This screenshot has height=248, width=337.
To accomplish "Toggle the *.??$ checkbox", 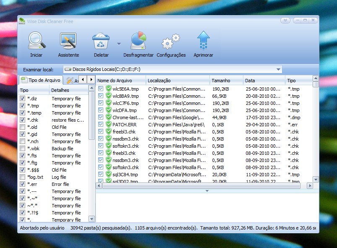I will [22, 212].
